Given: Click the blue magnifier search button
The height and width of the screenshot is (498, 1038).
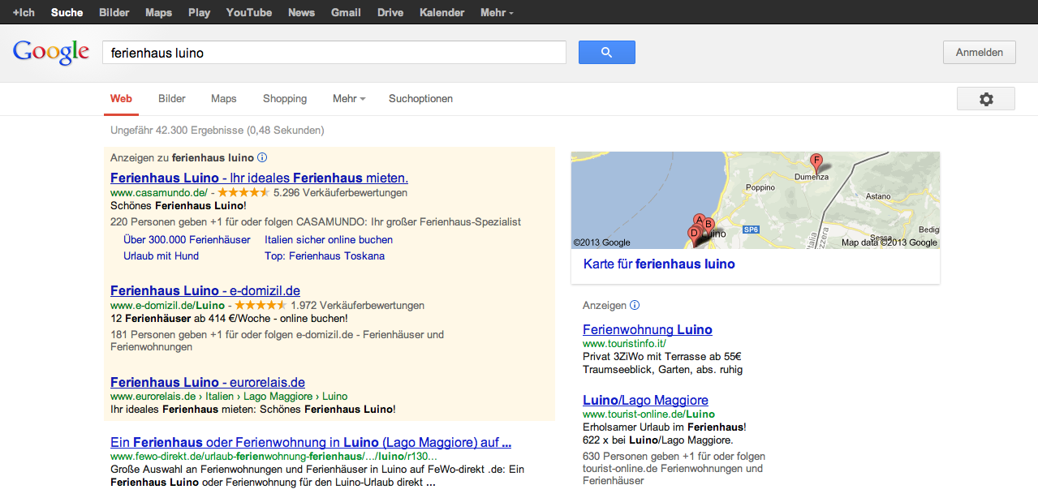Looking at the screenshot, I should click(x=606, y=53).
